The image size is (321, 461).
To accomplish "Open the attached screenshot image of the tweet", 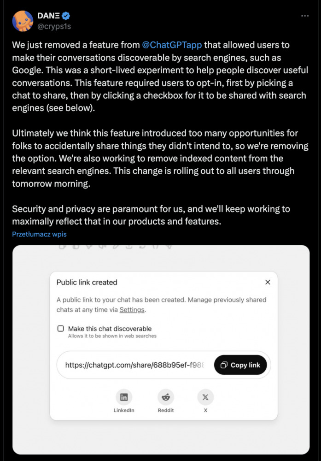I will pyautogui.click(x=161, y=350).
